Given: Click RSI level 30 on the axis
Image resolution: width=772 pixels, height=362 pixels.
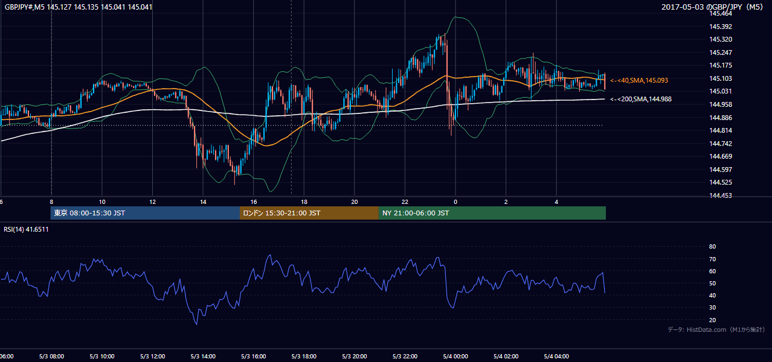Looking at the screenshot, I should (x=712, y=308).
